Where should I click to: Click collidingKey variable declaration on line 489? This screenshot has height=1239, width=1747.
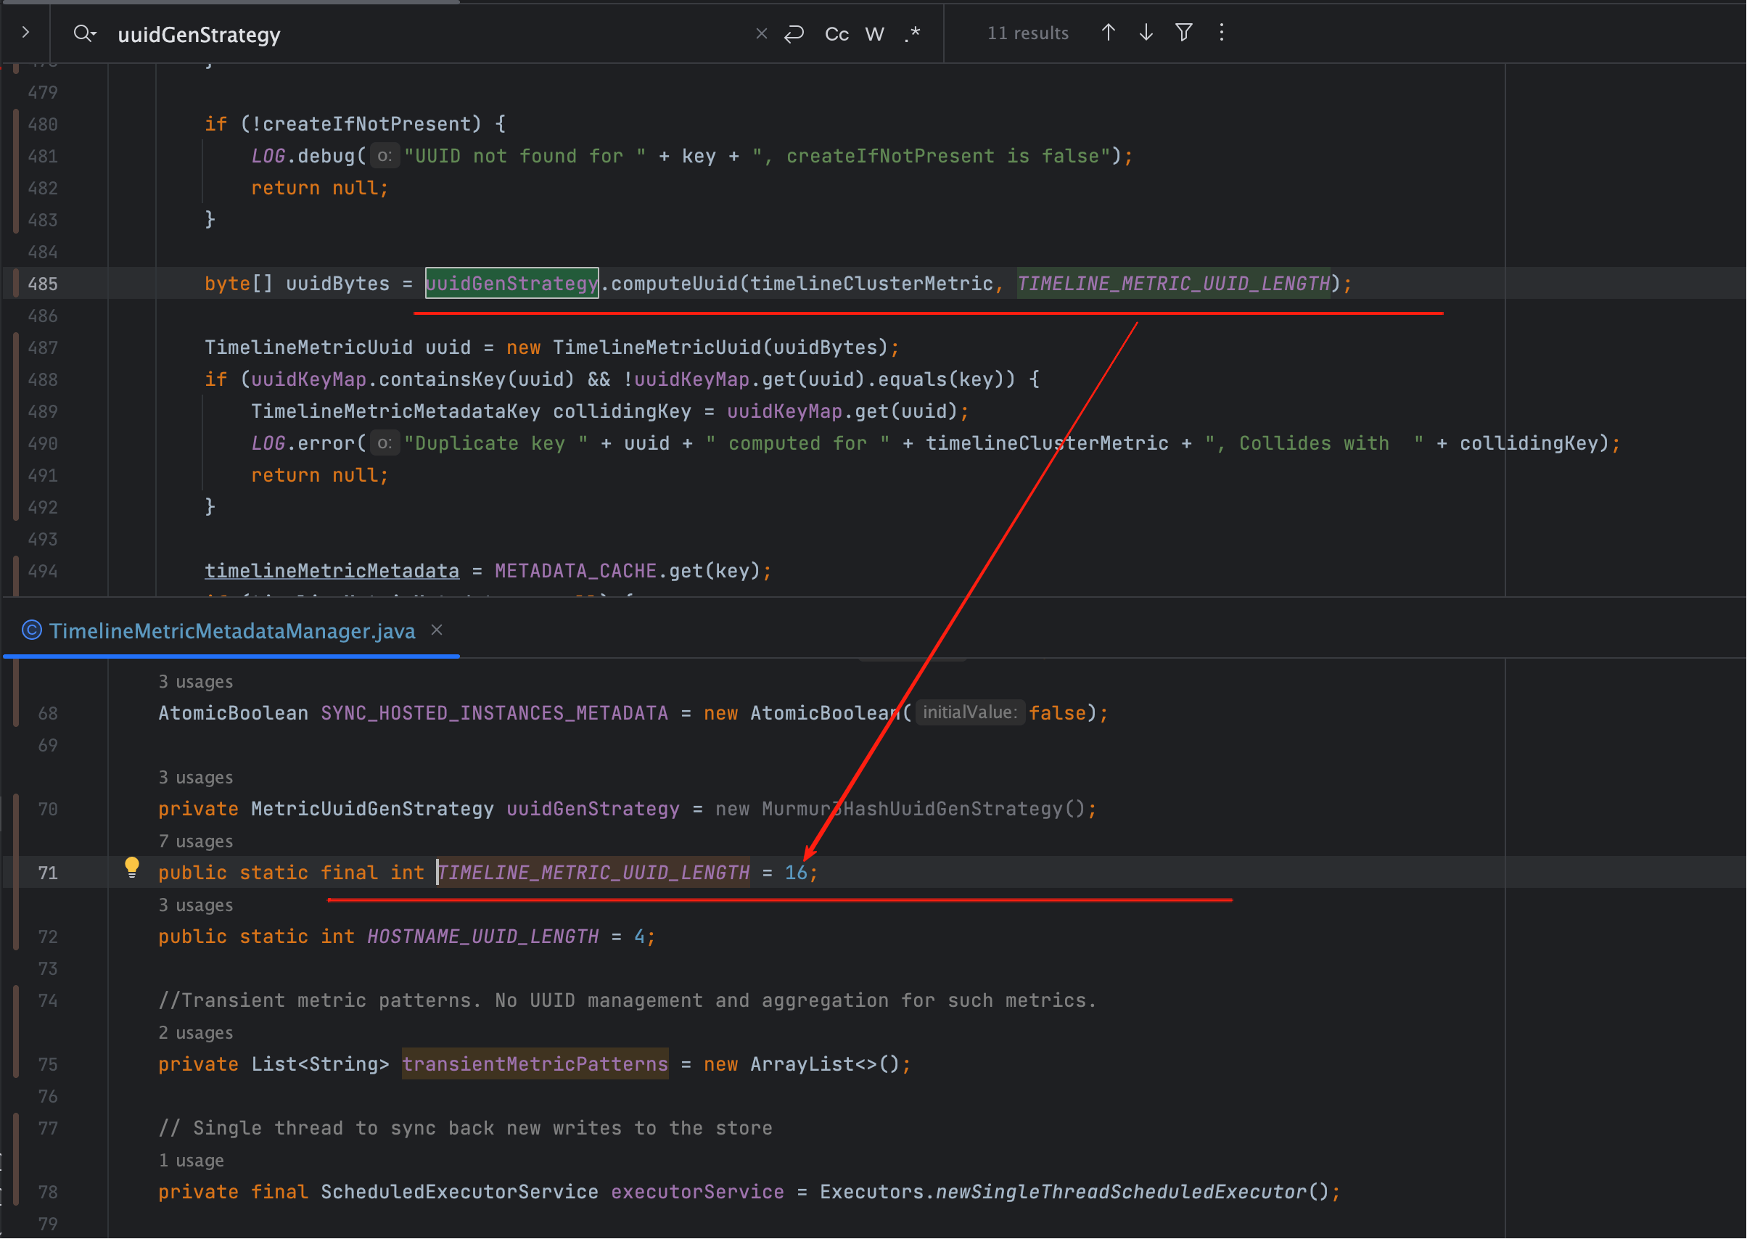pos(622,411)
